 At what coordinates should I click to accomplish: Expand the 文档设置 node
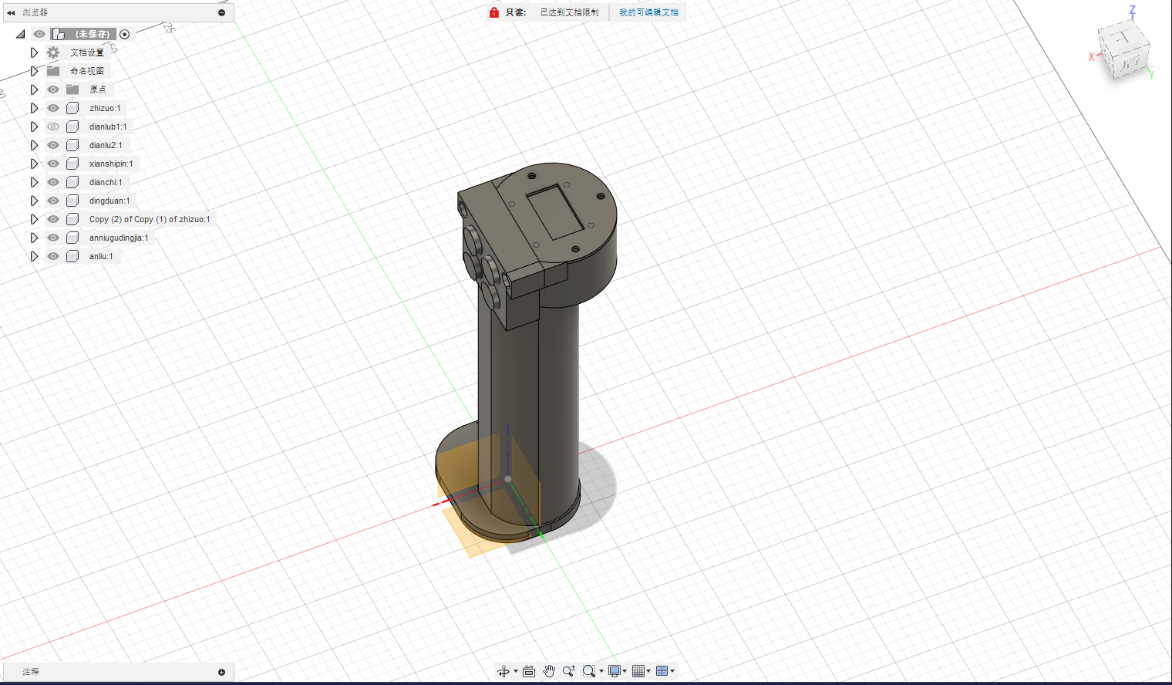coord(34,52)
